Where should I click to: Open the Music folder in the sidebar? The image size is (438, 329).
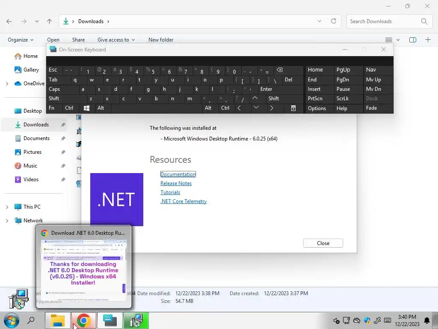pyautogui.click(x=30, y=166)
